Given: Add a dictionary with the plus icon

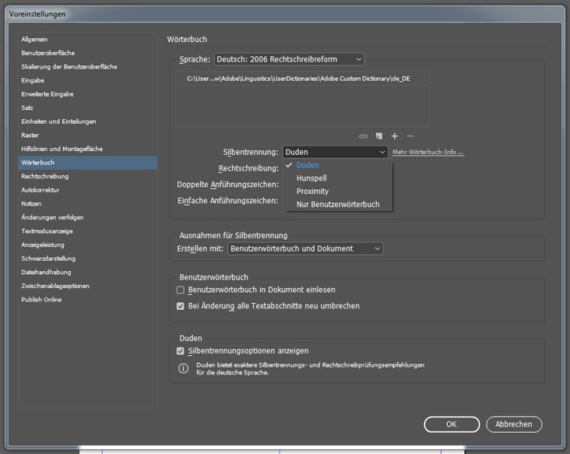Looking at the screenshot, I should tap(395, 136).
